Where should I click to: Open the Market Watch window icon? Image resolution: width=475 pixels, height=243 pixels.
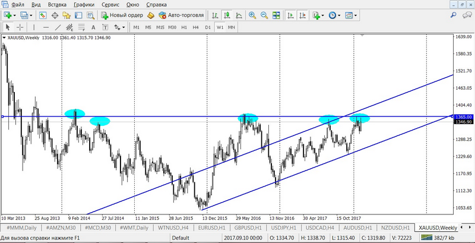pyautogui.click(x=43, y=15)
